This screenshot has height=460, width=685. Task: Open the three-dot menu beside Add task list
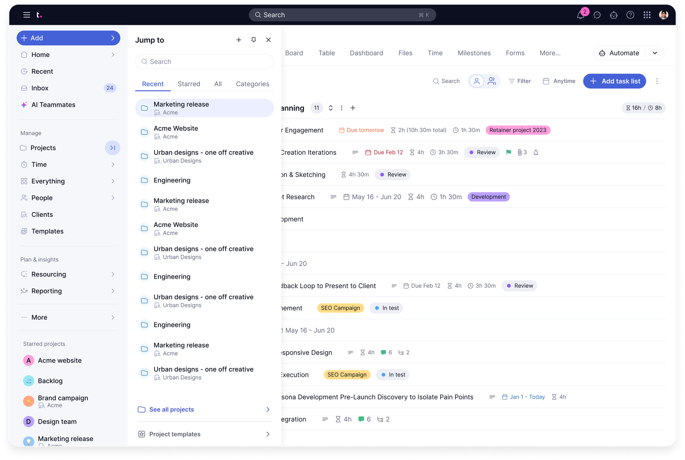coord(657,81)
